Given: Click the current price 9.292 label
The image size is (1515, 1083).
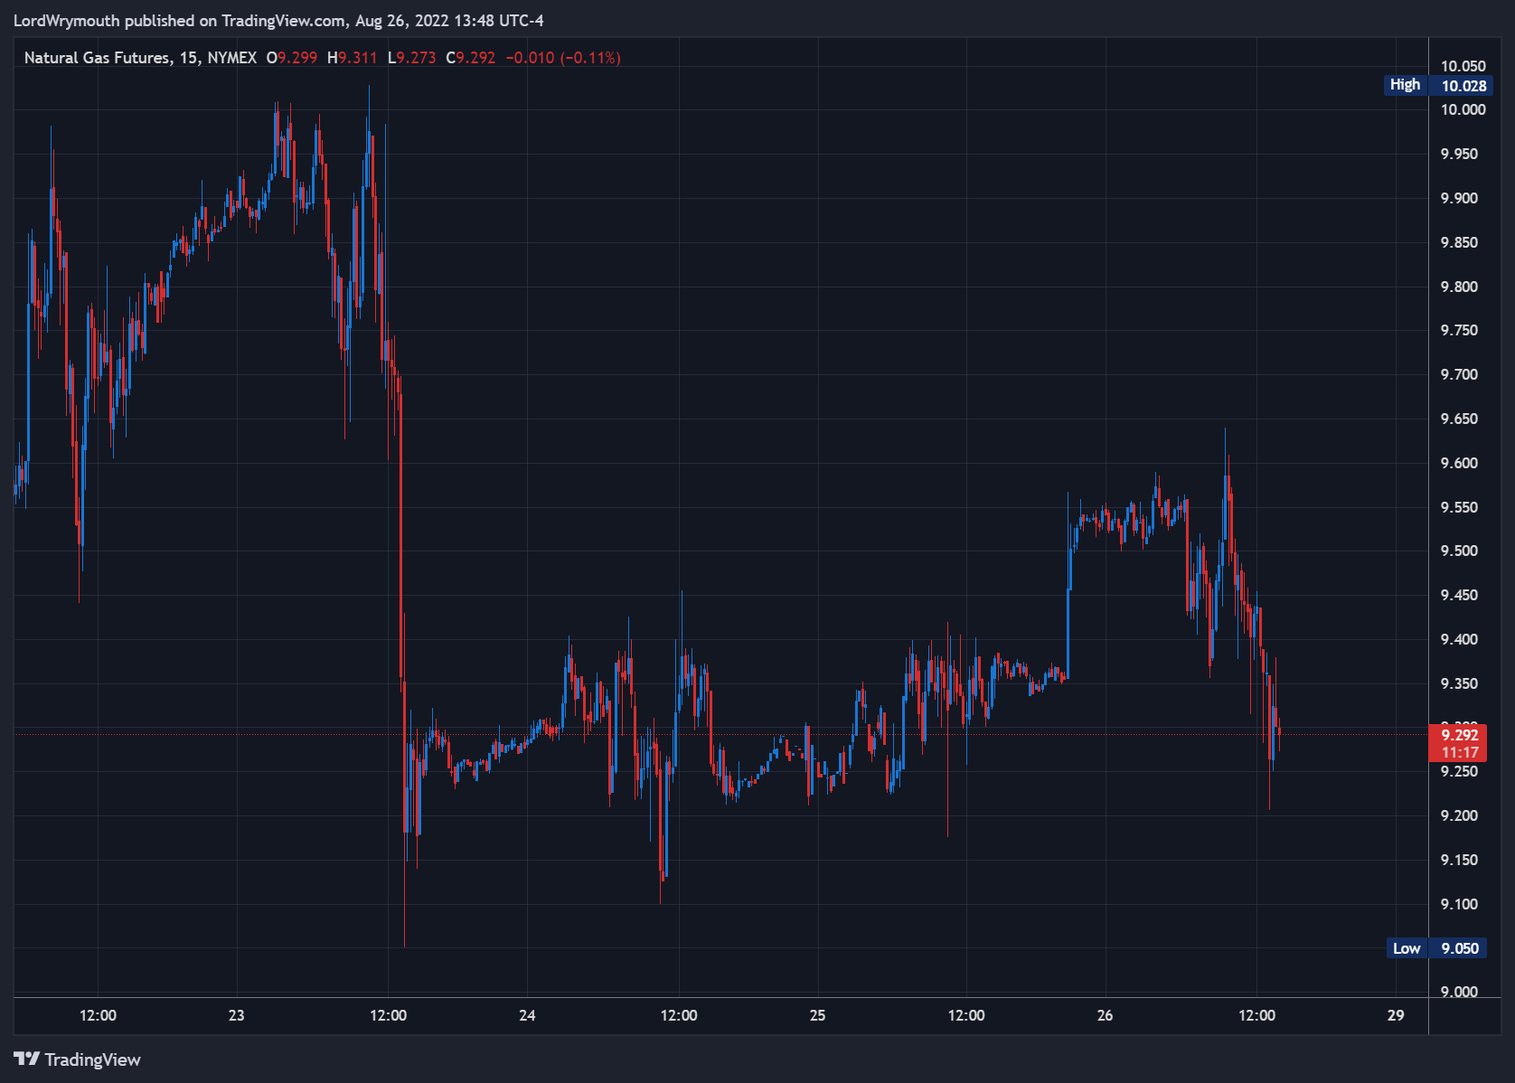Looking at the screenshot, I should (x=1459, y=735).
